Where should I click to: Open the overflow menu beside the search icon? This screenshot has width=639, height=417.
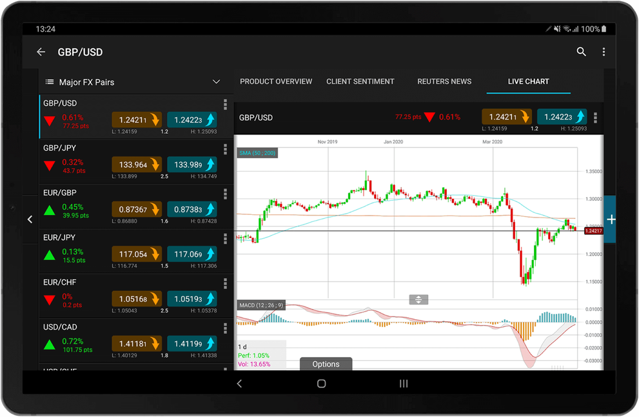[x=604, y=52]
